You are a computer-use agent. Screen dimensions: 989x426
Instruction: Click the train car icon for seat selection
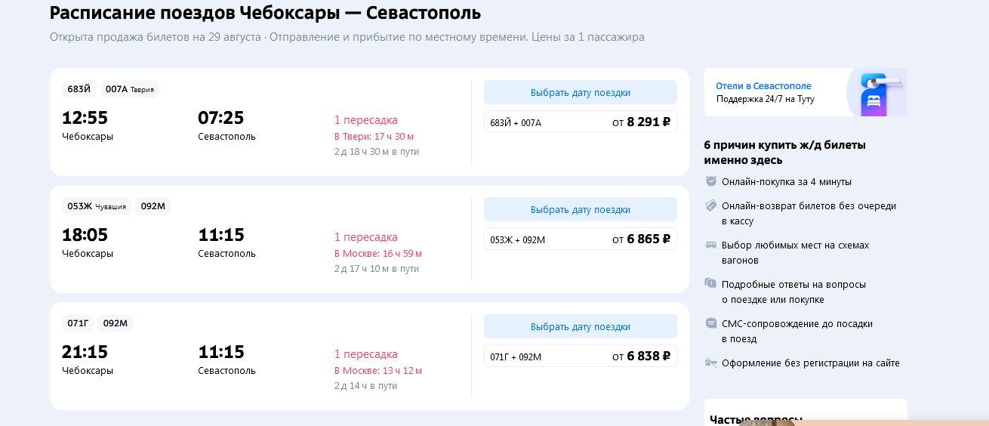pyautogui.click(x=710, y=245)
